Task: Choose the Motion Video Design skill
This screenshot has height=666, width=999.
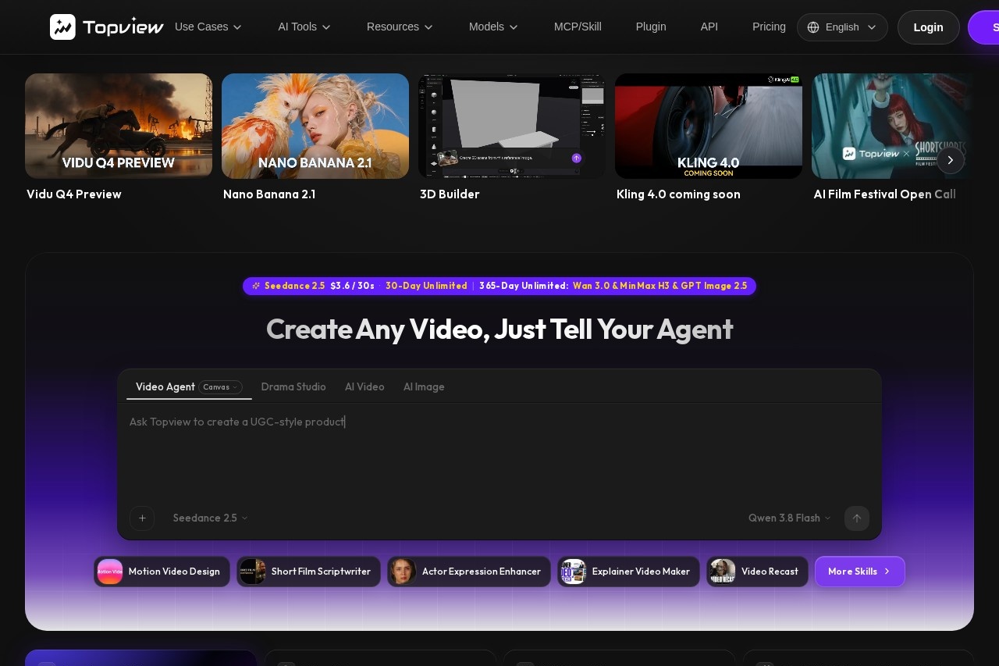Action: [162, 572]
